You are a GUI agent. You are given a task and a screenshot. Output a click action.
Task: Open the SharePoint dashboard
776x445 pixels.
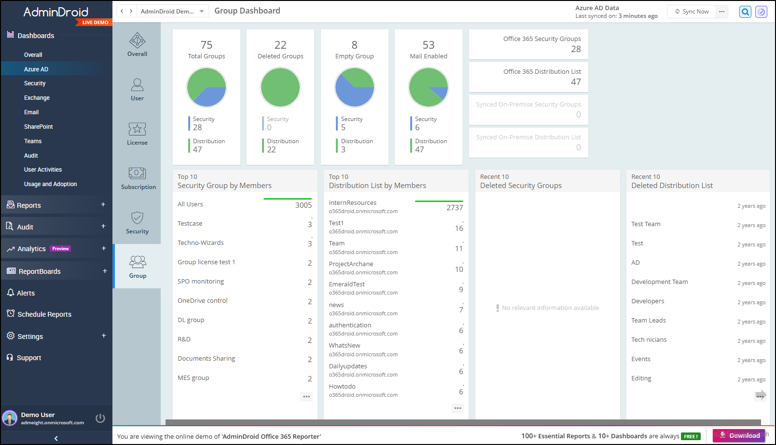[x=39, y=127]
